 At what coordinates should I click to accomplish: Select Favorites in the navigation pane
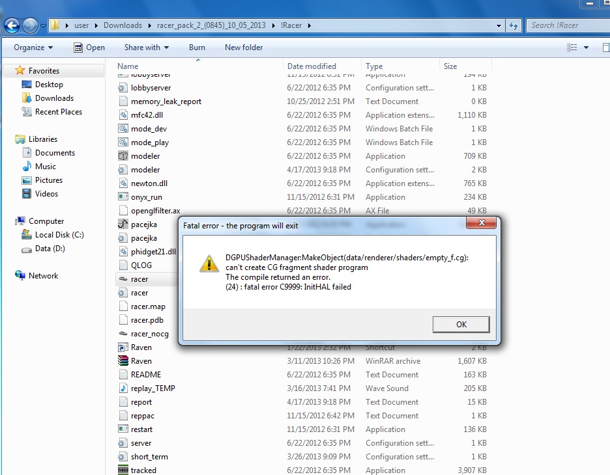click(44, 71)
